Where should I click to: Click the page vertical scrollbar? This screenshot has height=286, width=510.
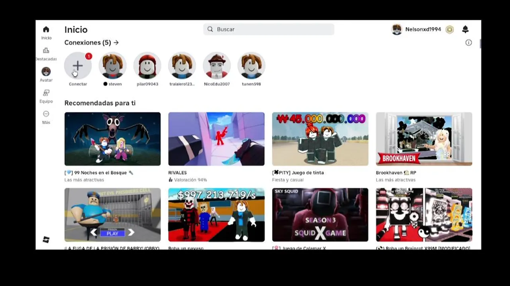(x=481, y=44)
